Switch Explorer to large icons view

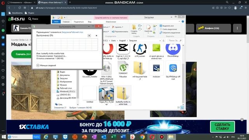[x=182, y=108]
